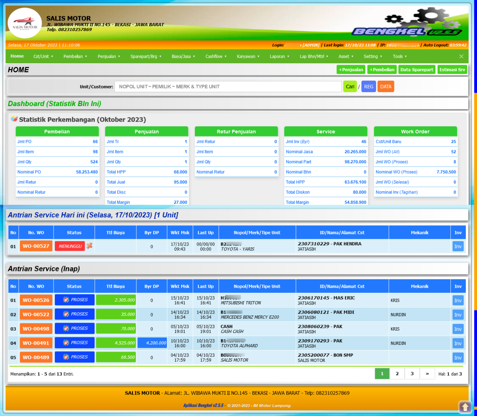The width and height of the screenshot is (477, 416).
Task: Expand the Cst/Unit dropdown menu
Action: (43, 56)
